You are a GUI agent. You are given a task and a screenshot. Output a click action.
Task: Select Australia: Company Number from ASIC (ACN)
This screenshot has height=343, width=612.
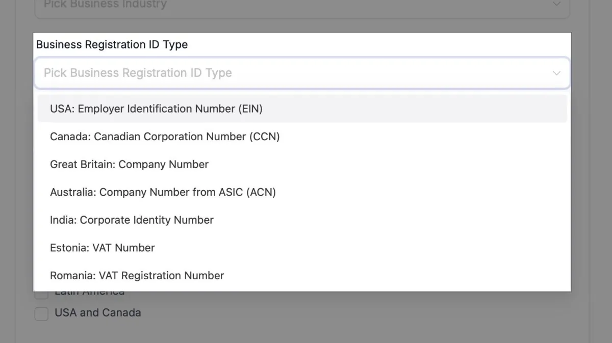coord(302,192)
